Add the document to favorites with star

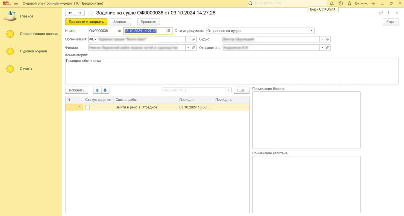pyautogui.click(x=91, y=13)
